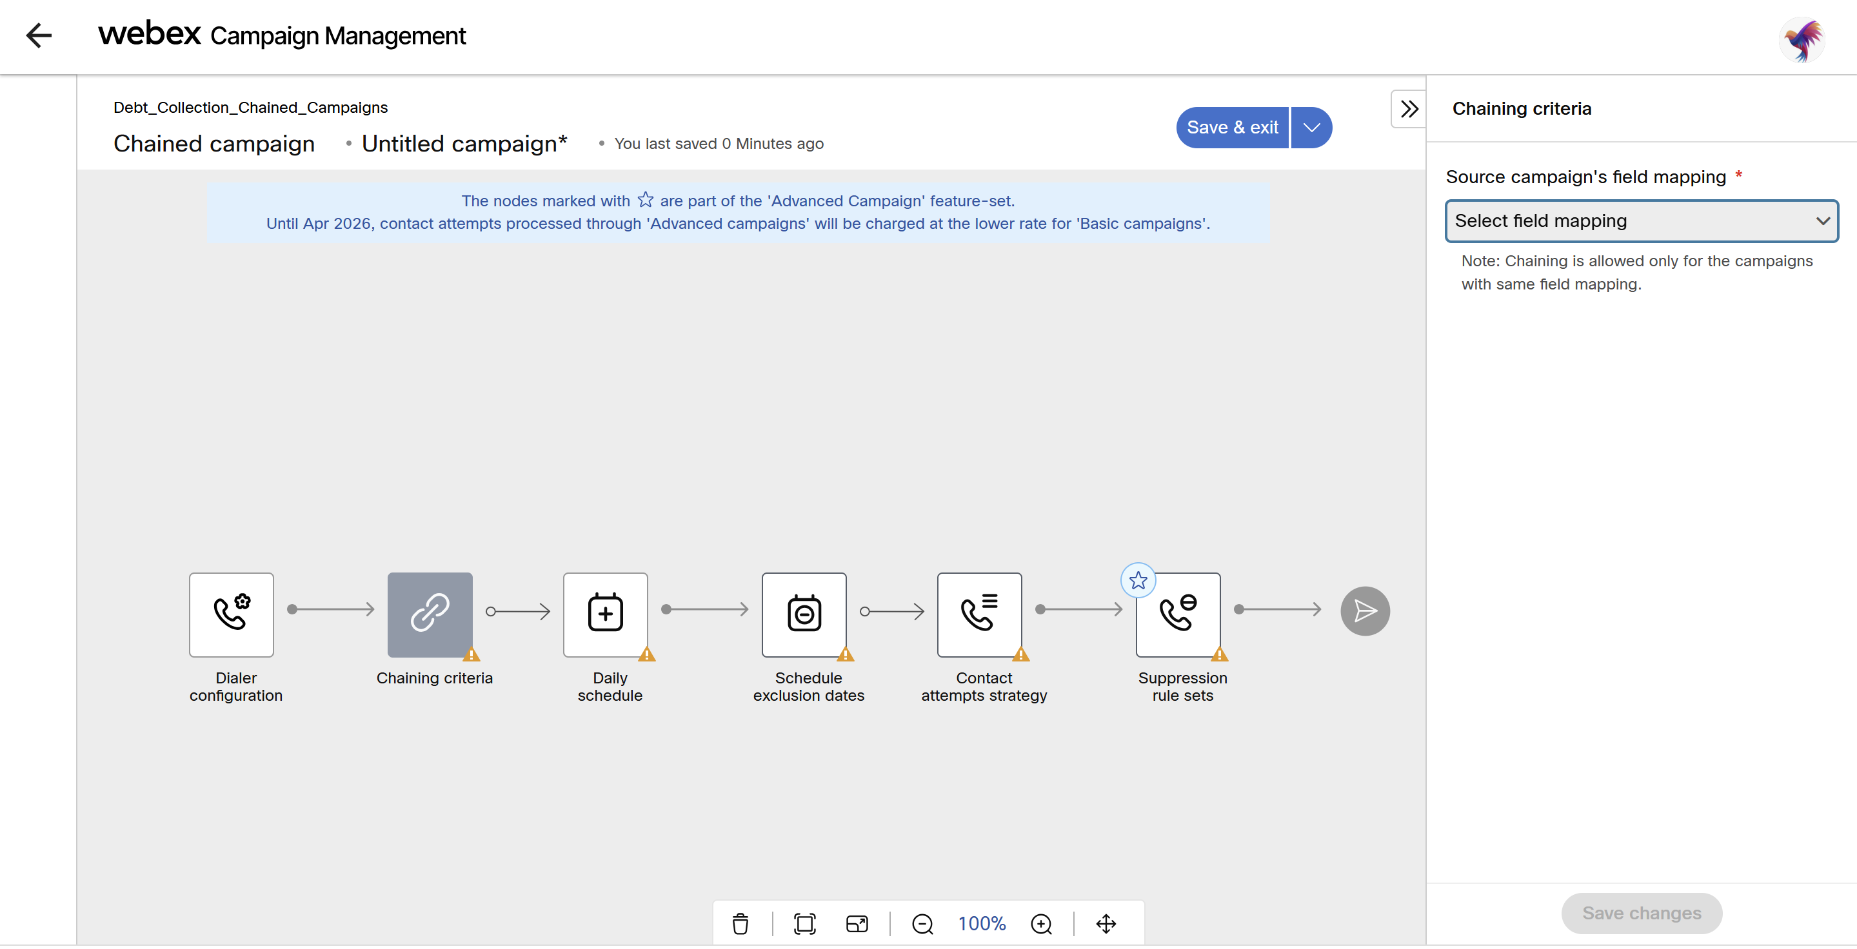Click the Save changes button
This screenshot has width=1857, height=949.
pos(1641,913)
